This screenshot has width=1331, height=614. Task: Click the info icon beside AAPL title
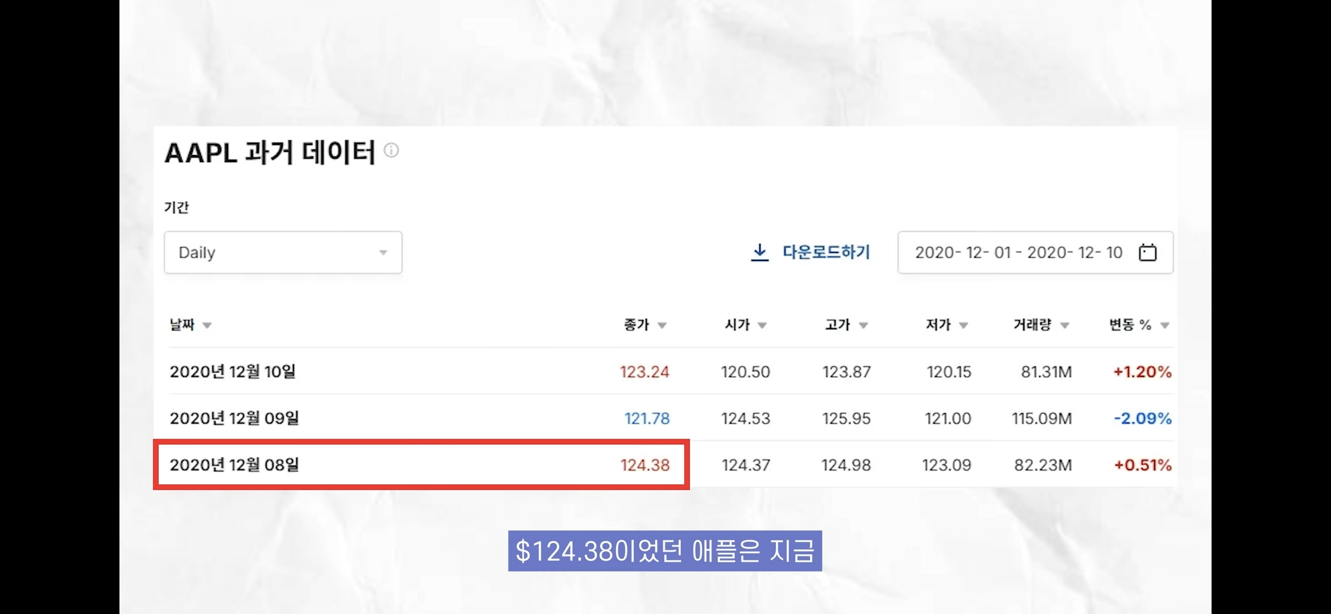coord(391,151)
